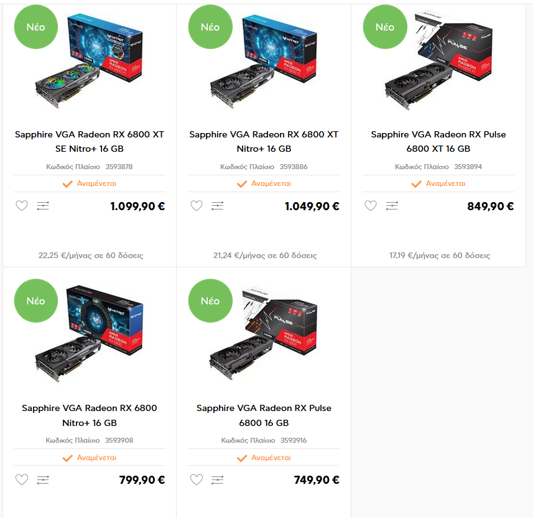Compare the RX 6800 XT SE Nitro+ card
Viewport: 533px width, 518px height.
coord(43,206)
